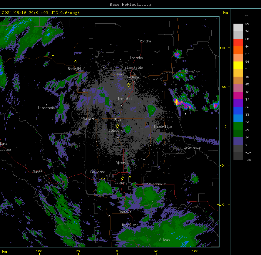Click the yellow diamond marker between Olds and Didsbury

pos(117,126)
